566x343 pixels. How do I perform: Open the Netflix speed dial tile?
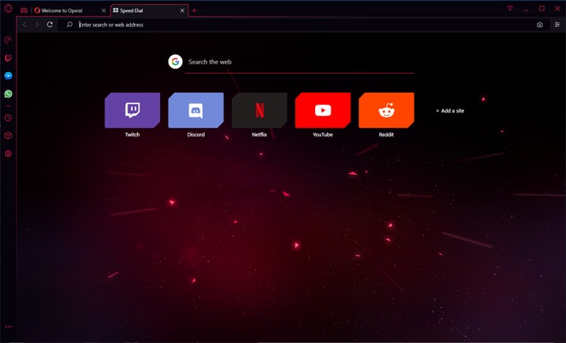[x=259, y=111]
